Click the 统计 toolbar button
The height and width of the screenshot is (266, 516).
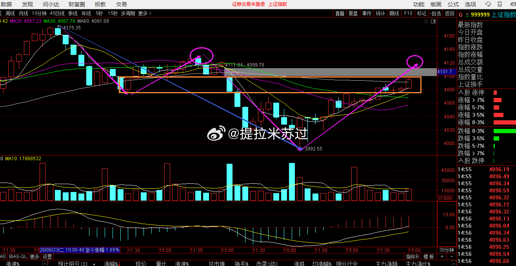380,13
